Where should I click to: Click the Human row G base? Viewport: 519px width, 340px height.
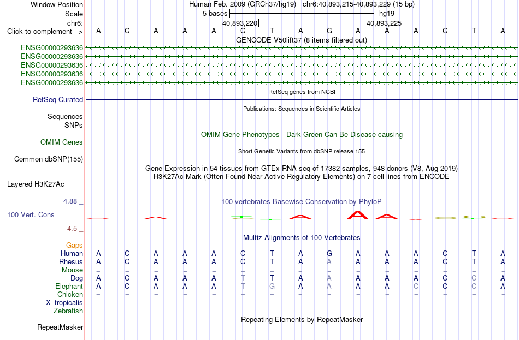(x=329, y=254)
